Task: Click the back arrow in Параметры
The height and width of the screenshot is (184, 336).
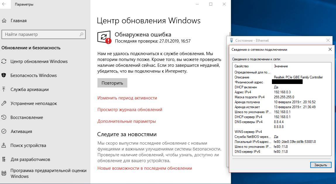Action: pos(4,4)
